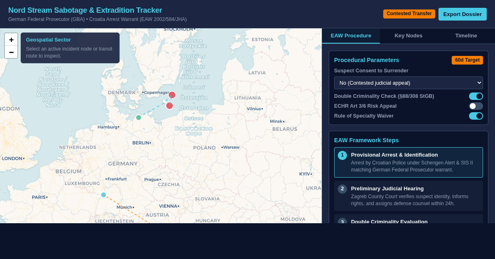Toggle Rule of Specialty Waiver switch
Image resolution: width=495 pixels, height=259 pixels.
476,116
